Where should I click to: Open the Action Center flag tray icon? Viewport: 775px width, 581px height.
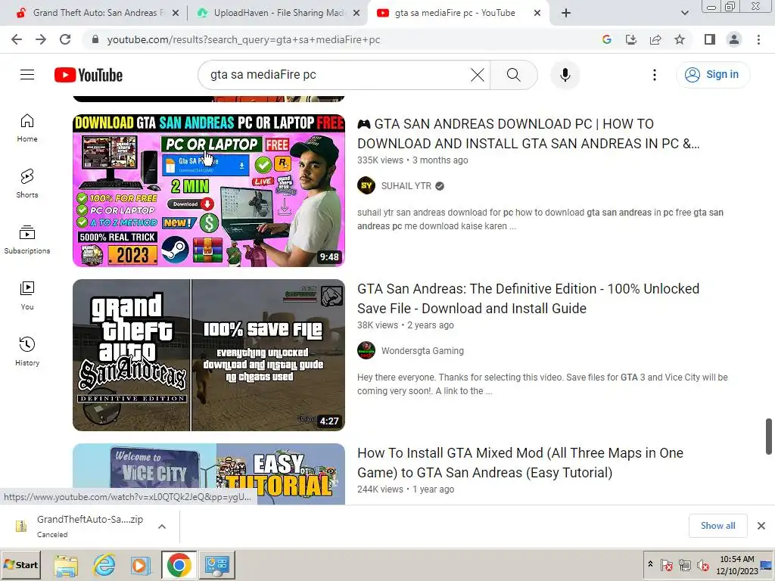click(666, 564)
